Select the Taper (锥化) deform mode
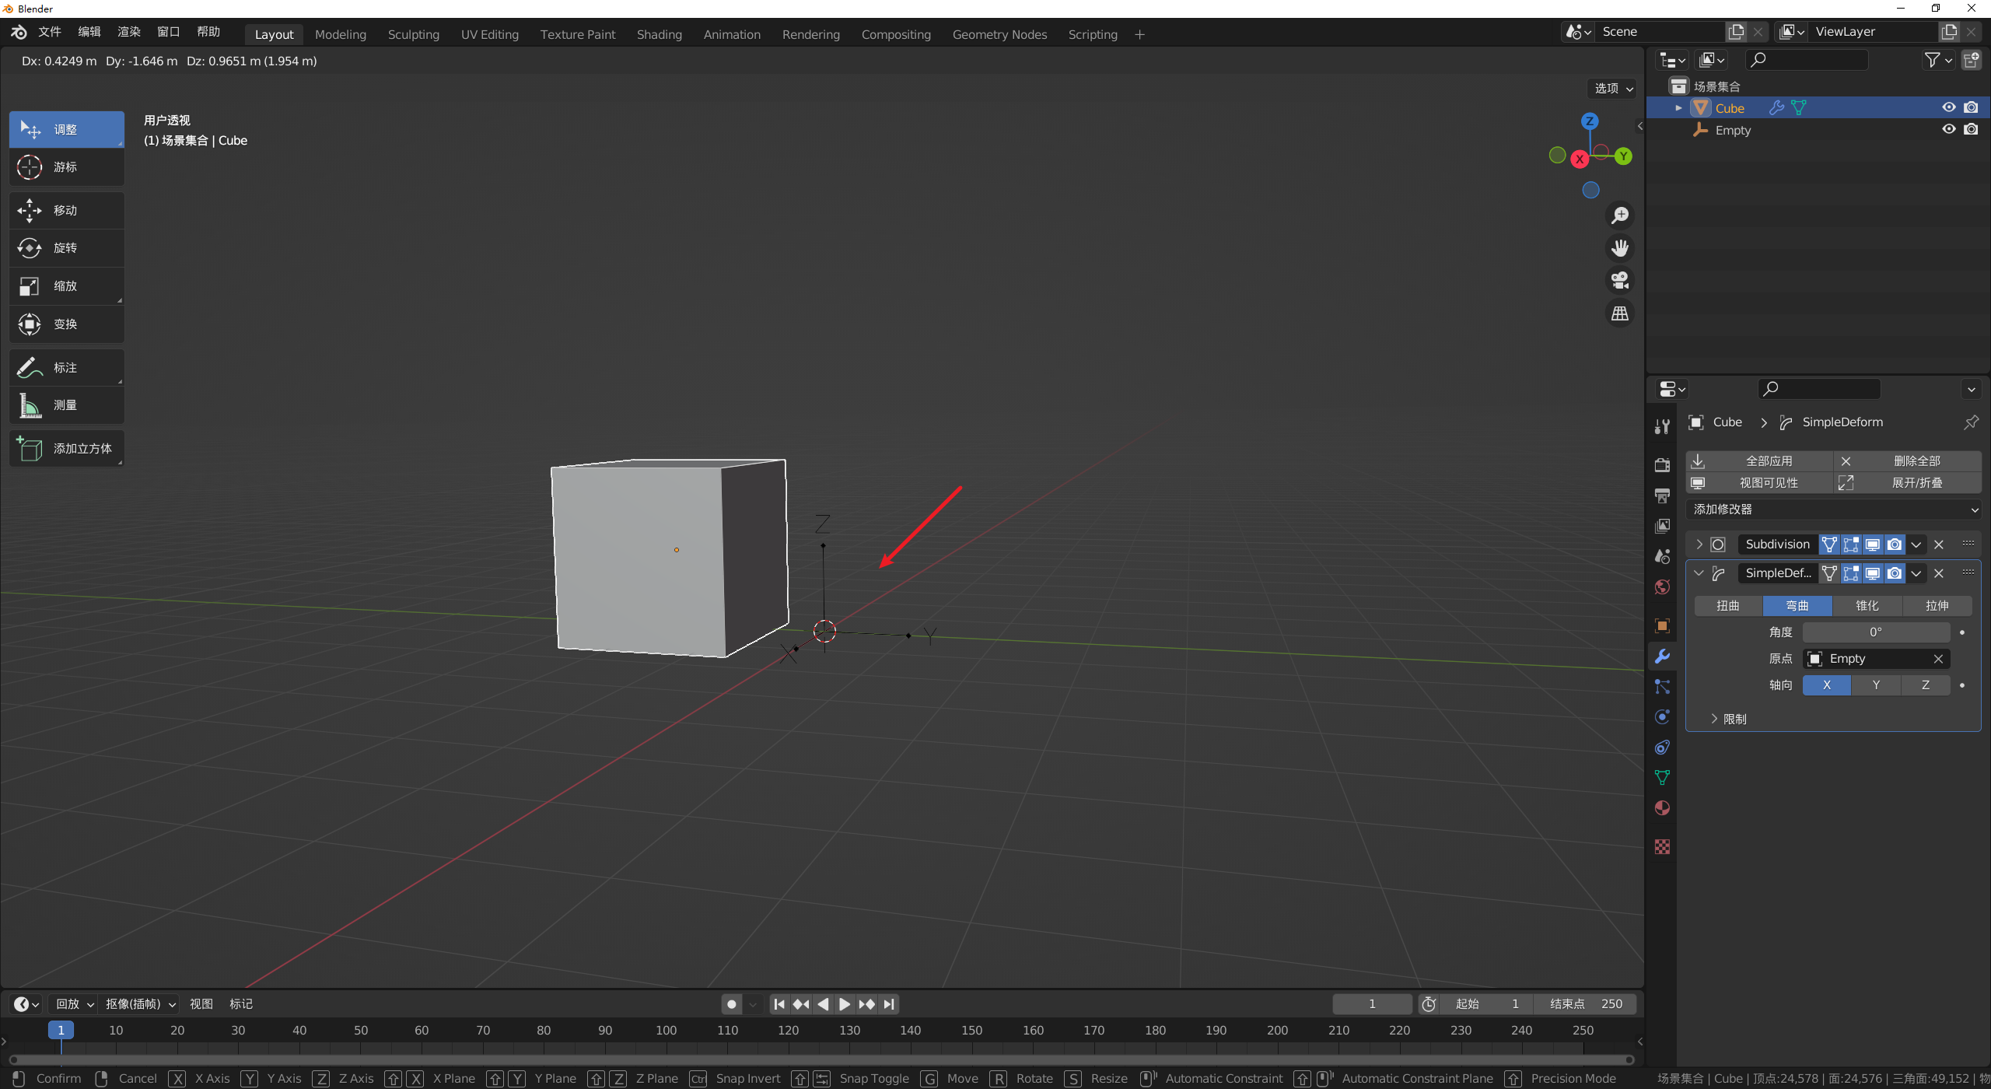Screen dimensions: 1991x1089 1867,606
